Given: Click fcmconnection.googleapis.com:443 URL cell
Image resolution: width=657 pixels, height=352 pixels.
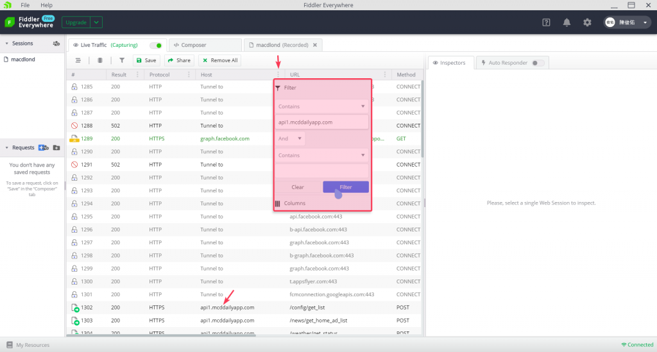Looking at the screenshot, I should (x=332, y=295).
